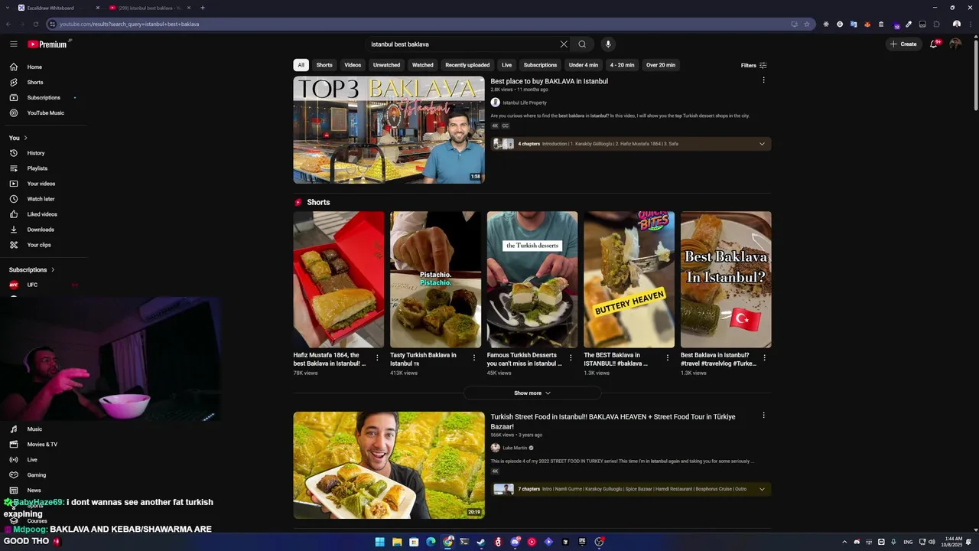Select the All filter chip
This screenshot has width=979, height=551.
click(301, 65)
